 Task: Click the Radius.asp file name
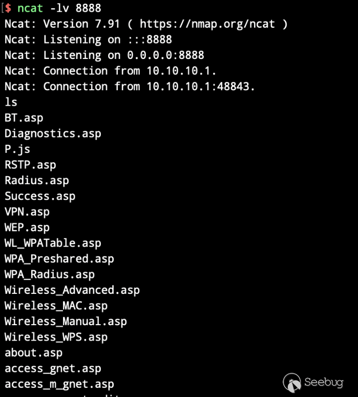[x=37, y=181]
